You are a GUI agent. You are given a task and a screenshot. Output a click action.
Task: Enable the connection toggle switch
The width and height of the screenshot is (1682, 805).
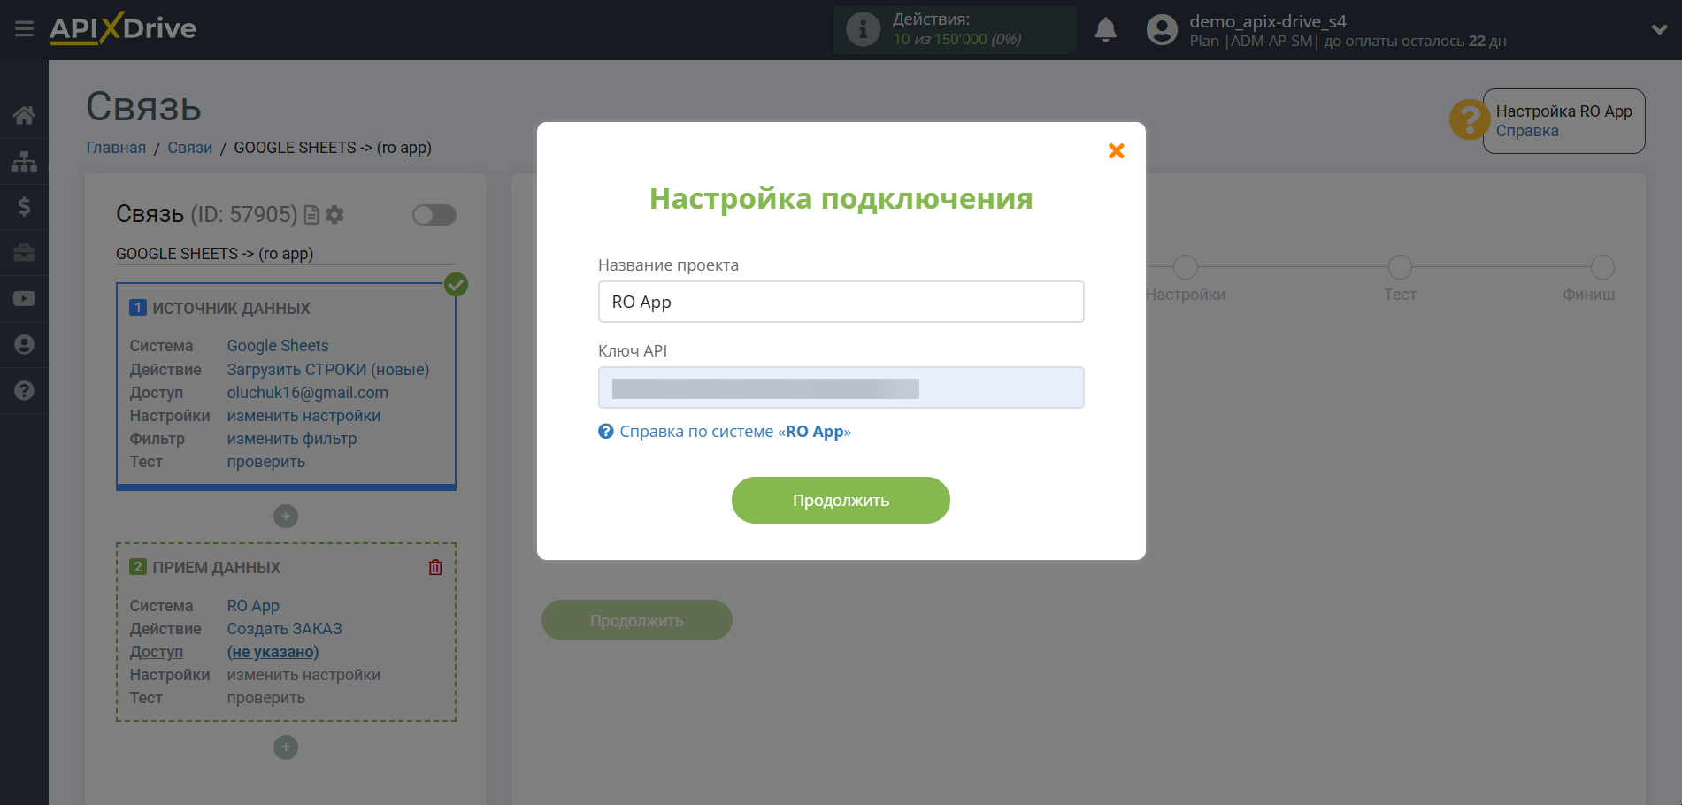(x=434, y=215)
